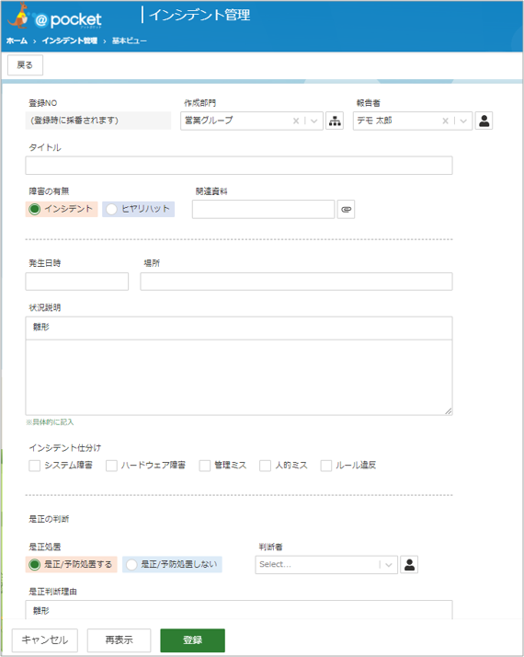Open user picker icon beside 判断者

point(409,564)
